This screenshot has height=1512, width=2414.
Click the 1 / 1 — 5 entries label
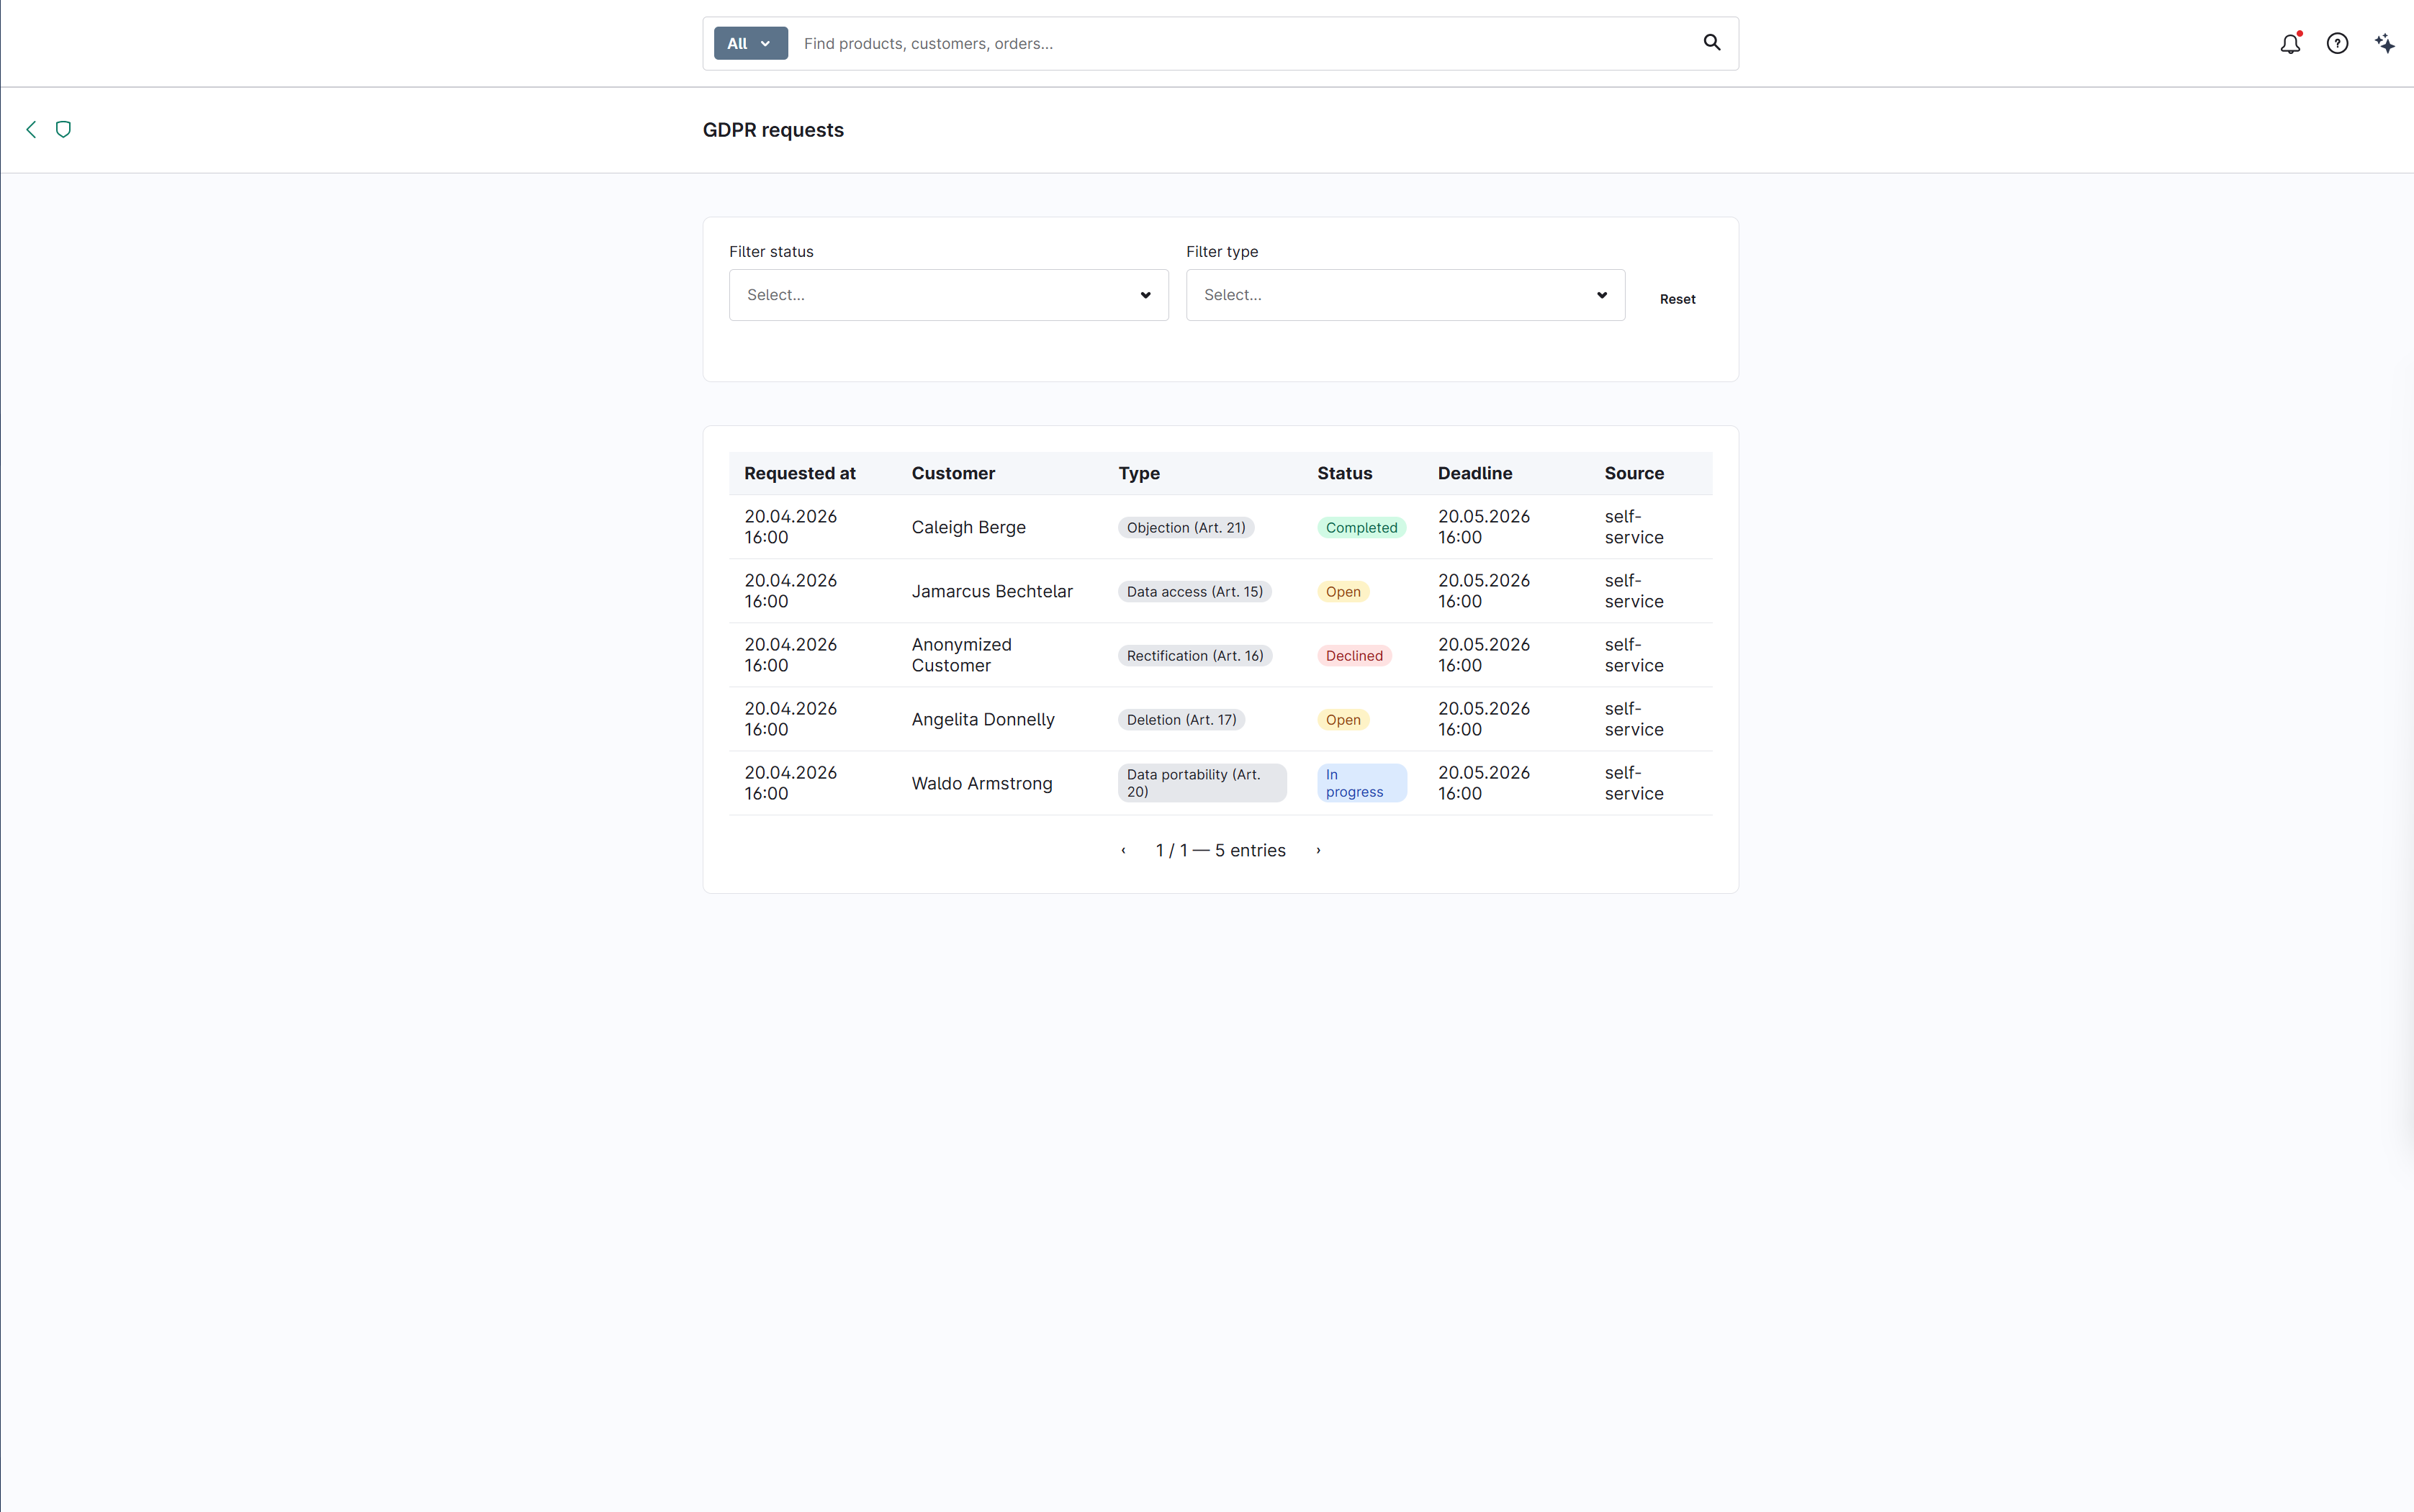1220,850
